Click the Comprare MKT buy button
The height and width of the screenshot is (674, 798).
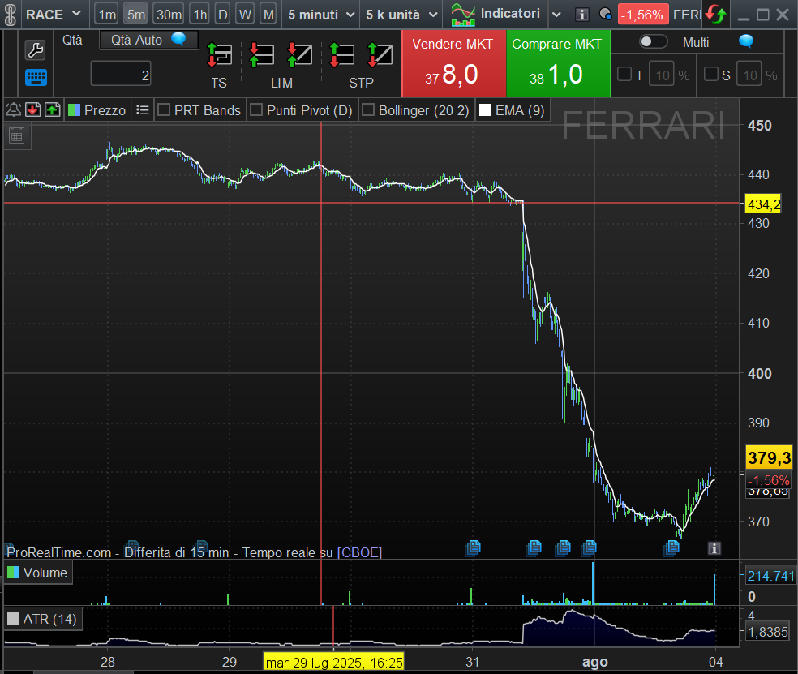coord(557,63)
